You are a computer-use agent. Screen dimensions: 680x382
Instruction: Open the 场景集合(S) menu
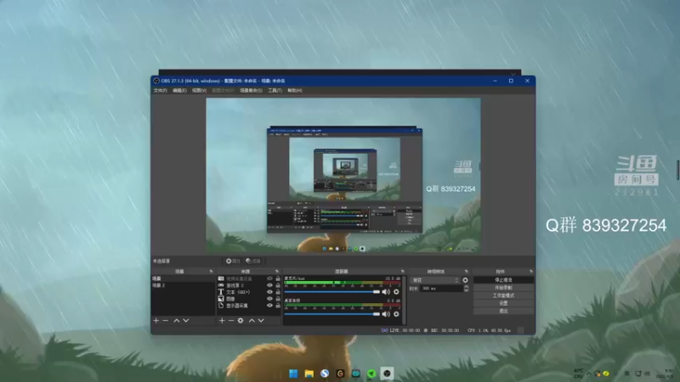(251, 91)
